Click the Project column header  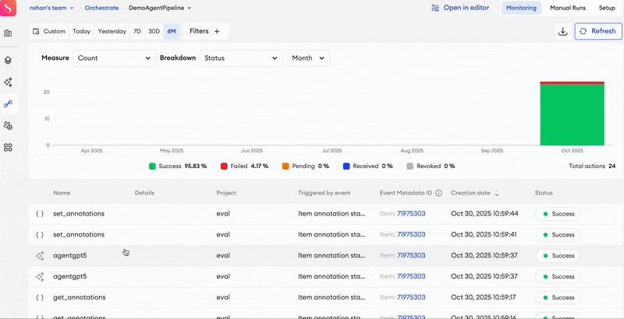(x=226, y=193)
